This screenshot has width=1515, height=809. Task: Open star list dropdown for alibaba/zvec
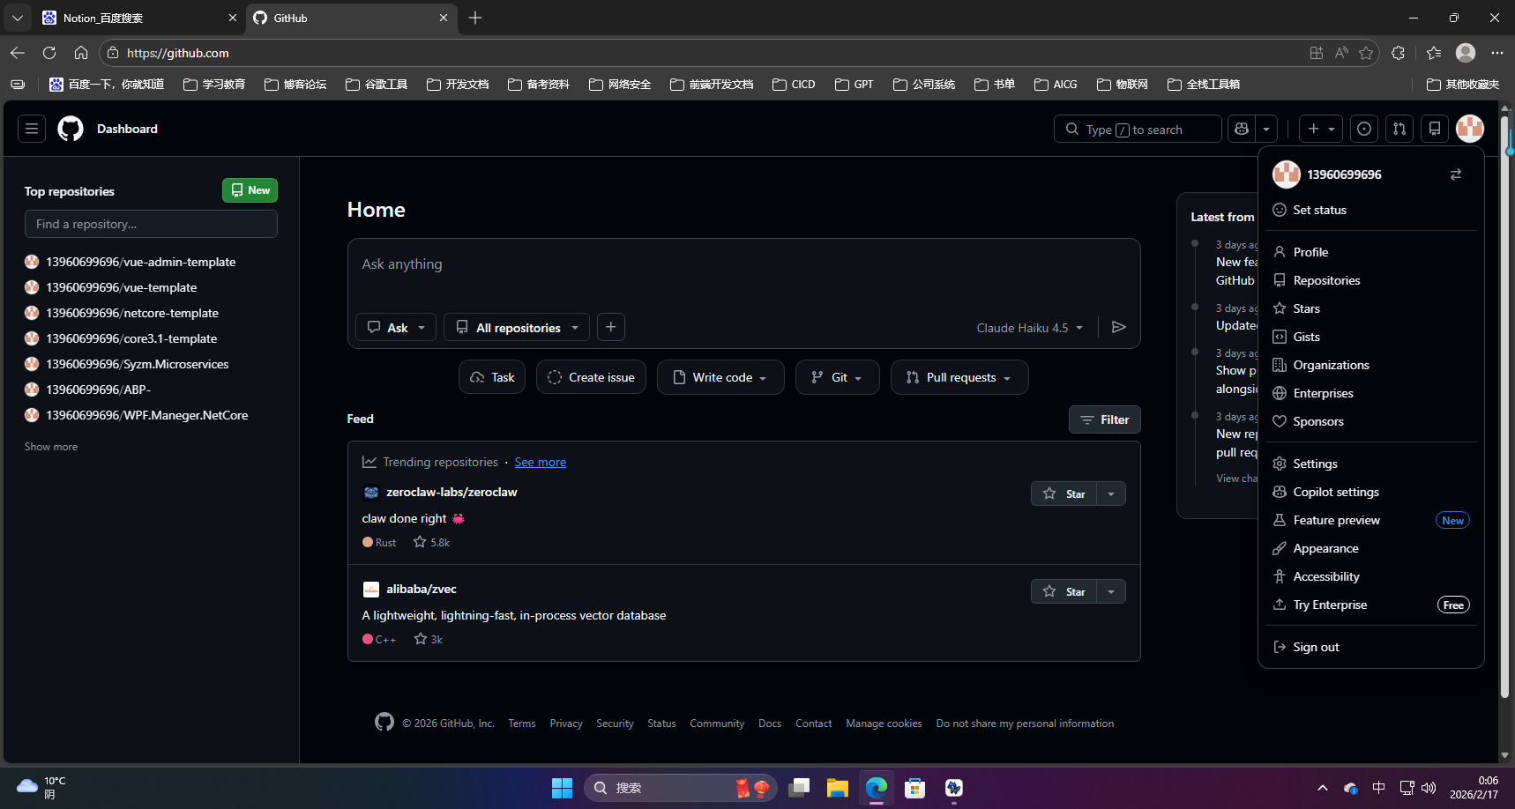point(1111,591)
